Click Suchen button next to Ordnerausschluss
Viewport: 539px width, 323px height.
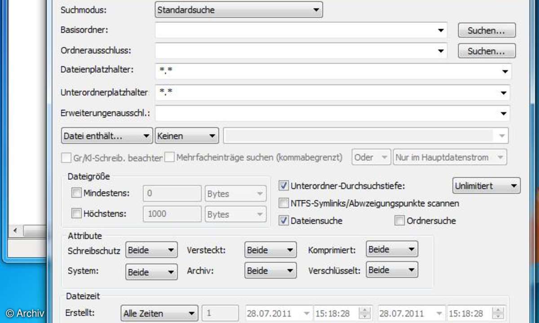(486, 51)
